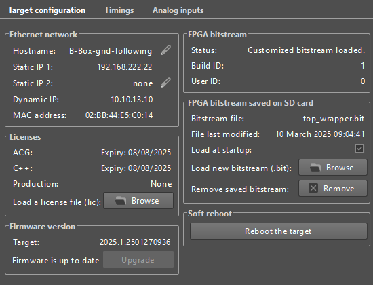Browse for a license file

coord(138,201)
